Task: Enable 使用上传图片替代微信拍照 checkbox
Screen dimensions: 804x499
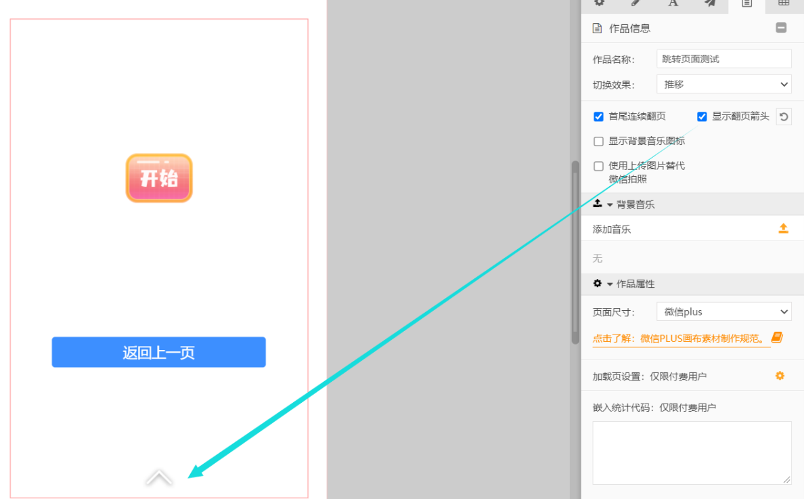Action: (598, 166)
